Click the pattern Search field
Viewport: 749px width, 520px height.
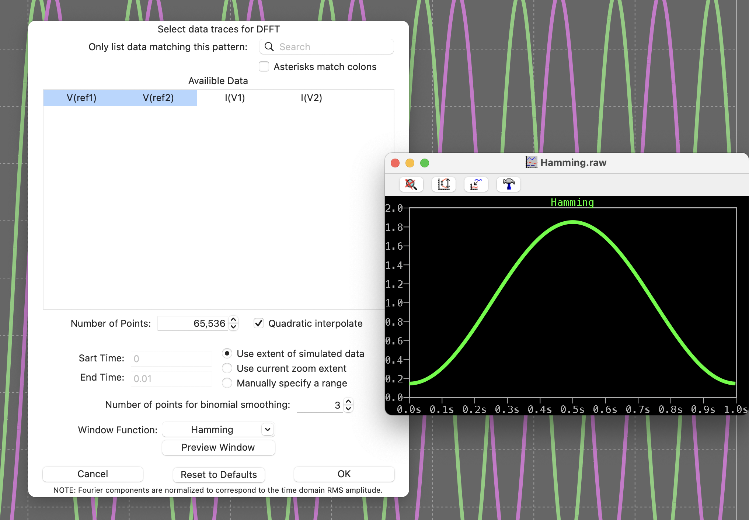332,47
